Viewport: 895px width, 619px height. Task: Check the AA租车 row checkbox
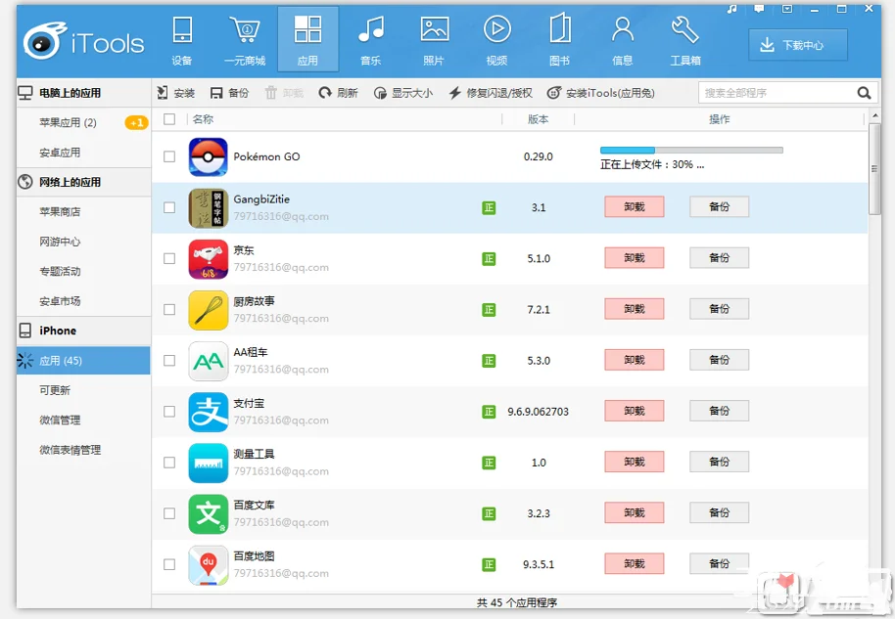point(169,361)
